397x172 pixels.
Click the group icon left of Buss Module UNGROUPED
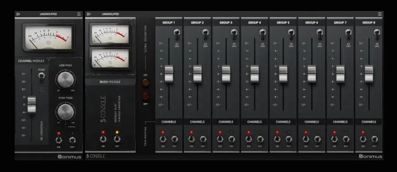[89, 14]
